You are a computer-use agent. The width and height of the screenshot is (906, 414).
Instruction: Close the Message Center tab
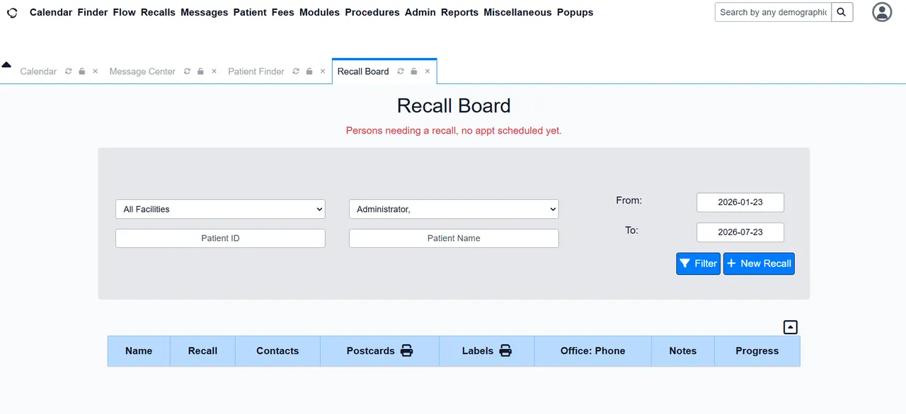pos(214,71)
